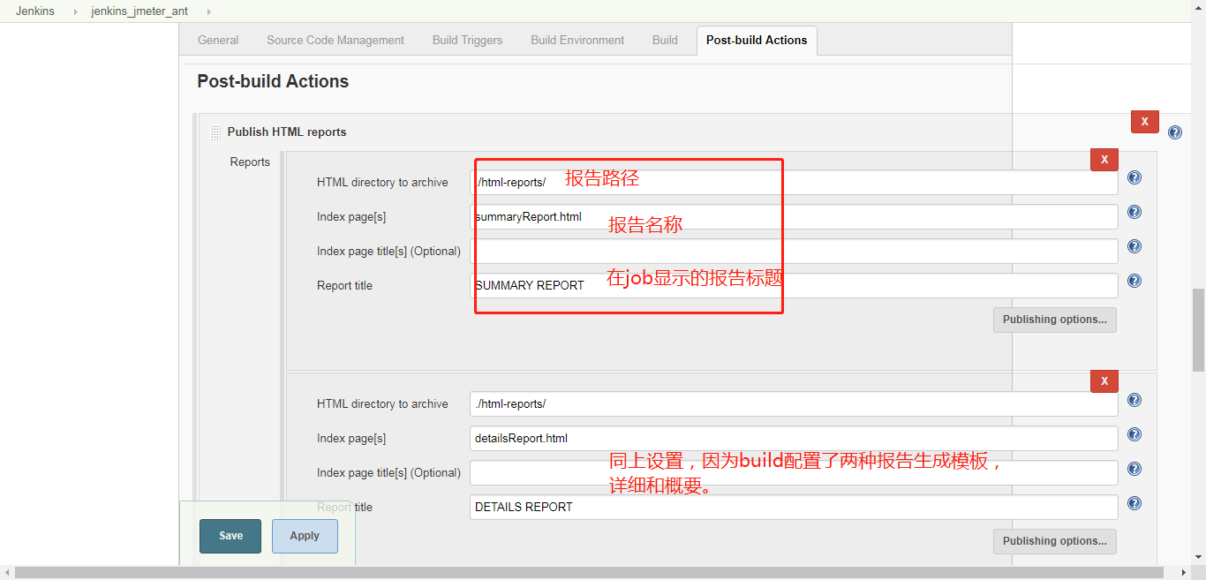Image resolution: width=1206 pixels, height=580 pixels.
Task: Open help for Index page[s] field
Action: coord(1134,212)
